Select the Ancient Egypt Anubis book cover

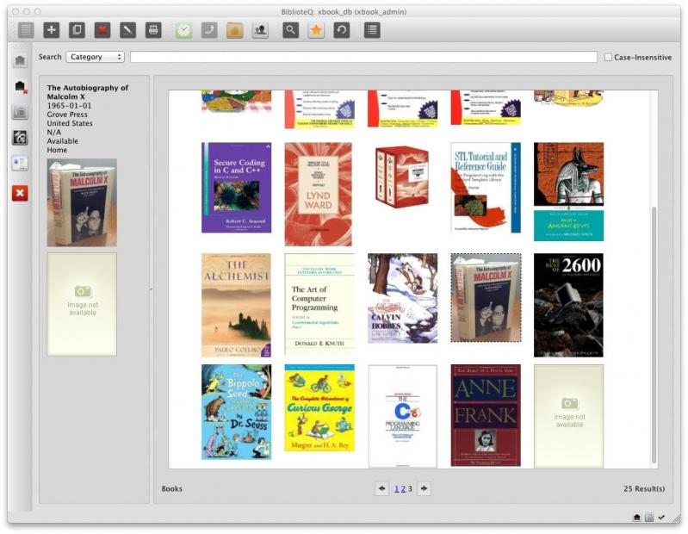pyautogui.click(x=568, y=192)
